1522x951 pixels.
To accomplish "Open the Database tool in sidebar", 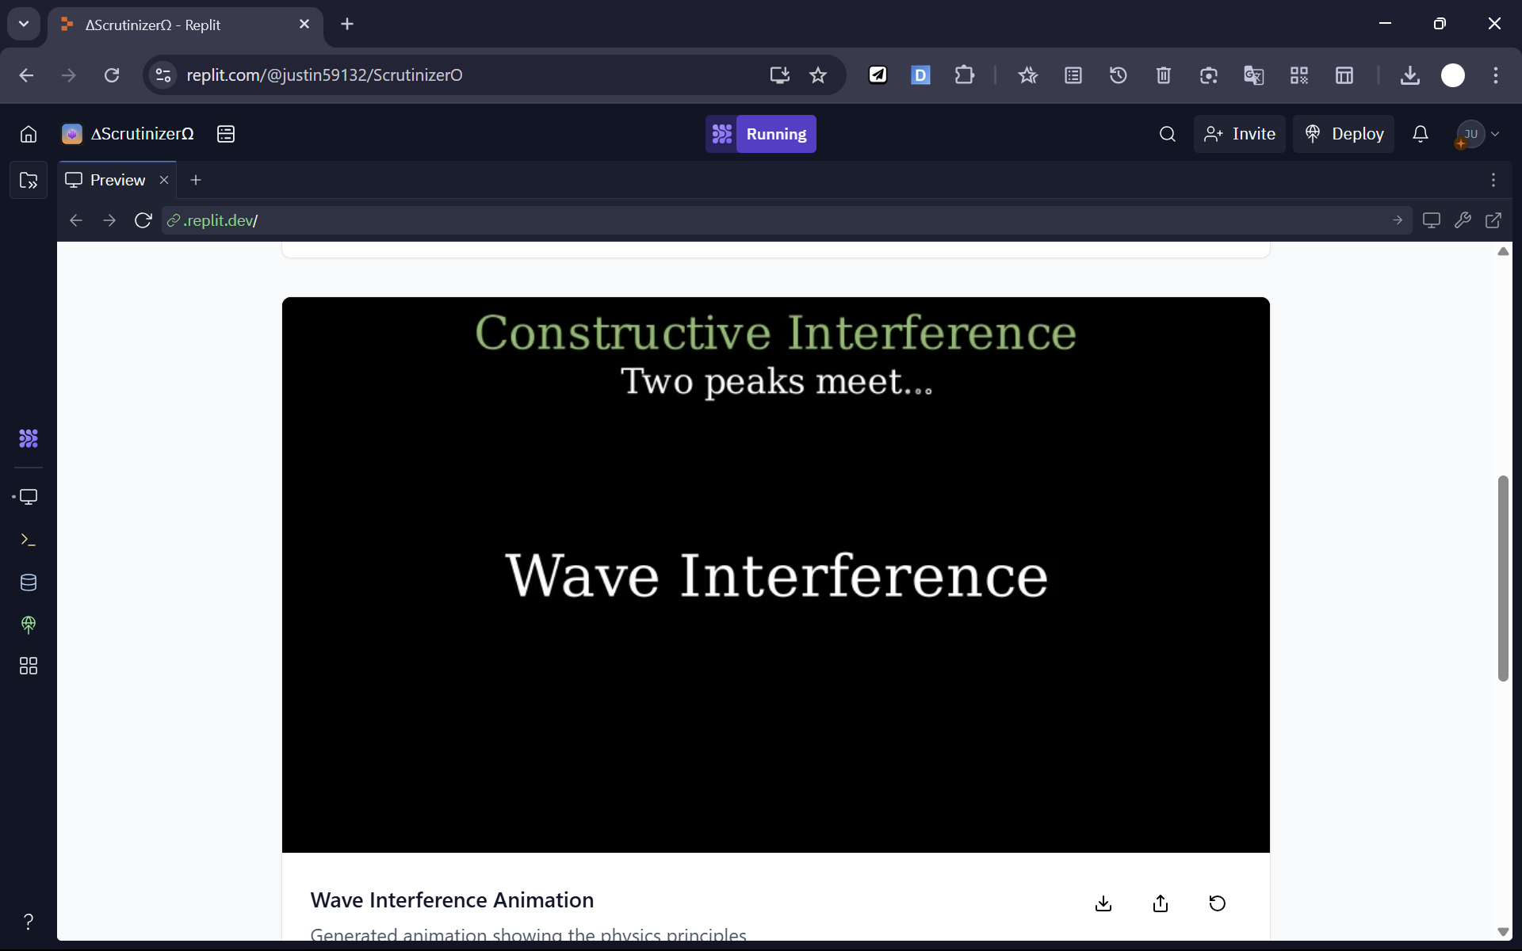I will [x=29, y=582].
